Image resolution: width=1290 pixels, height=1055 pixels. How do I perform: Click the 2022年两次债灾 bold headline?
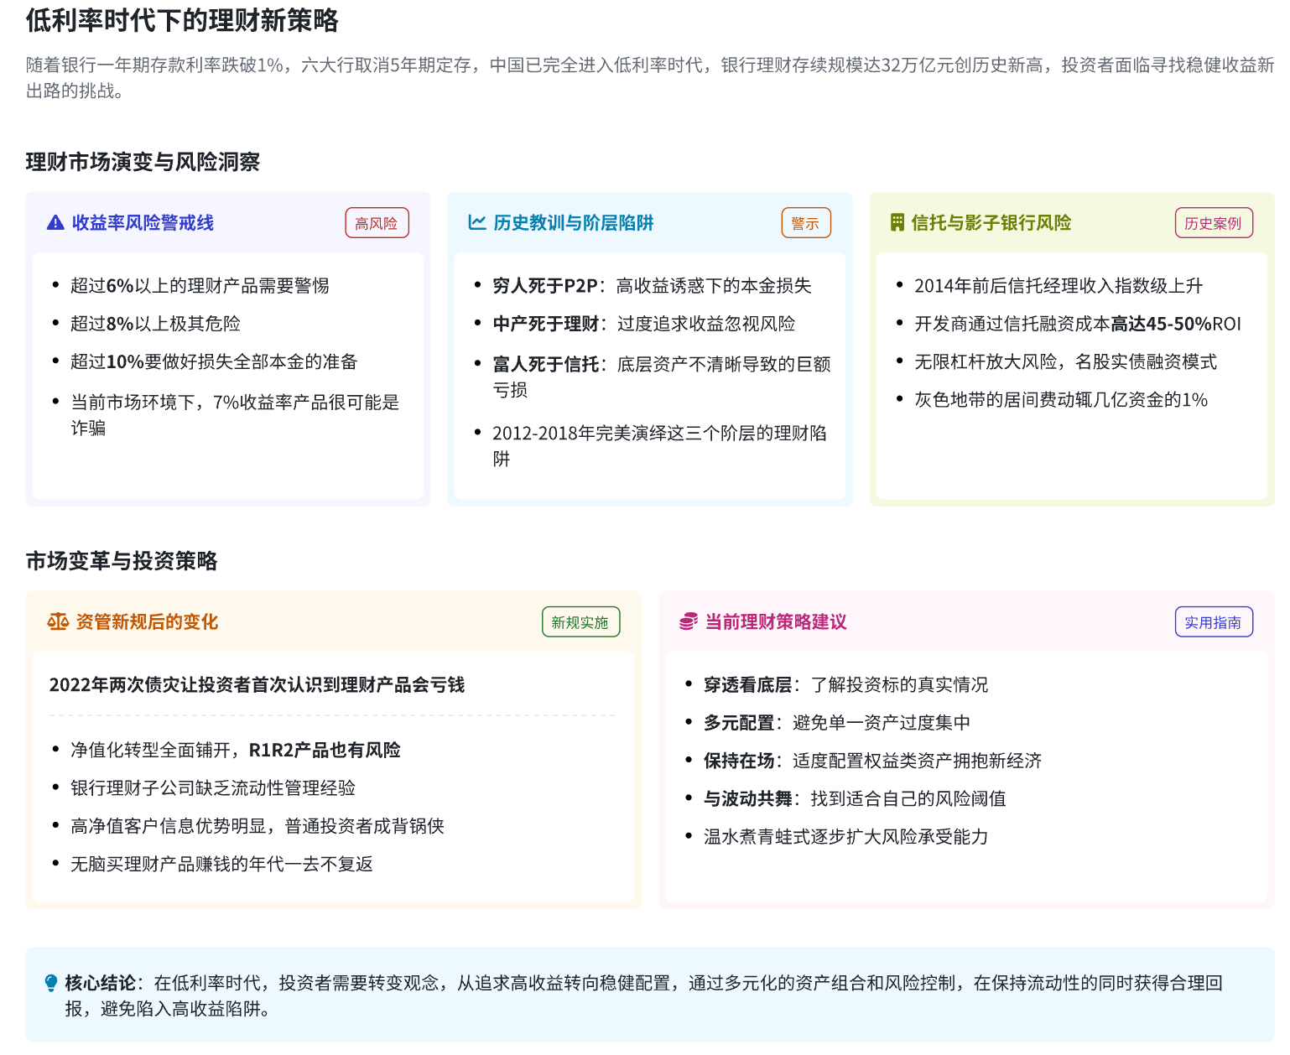(x=257, y=685)
